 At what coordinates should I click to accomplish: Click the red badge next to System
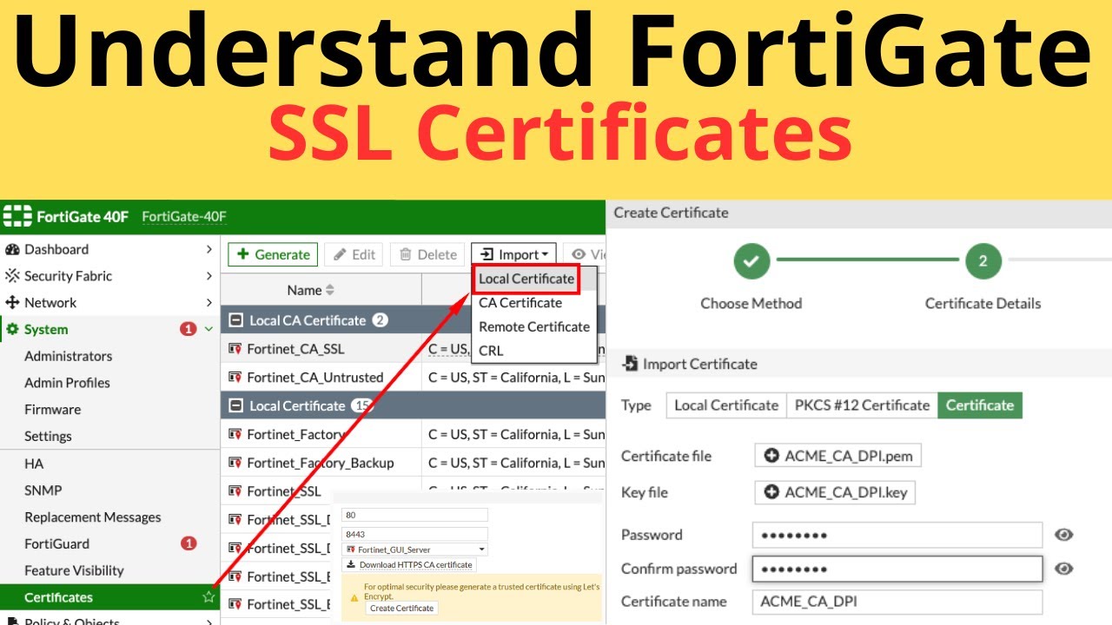(188, 329)
